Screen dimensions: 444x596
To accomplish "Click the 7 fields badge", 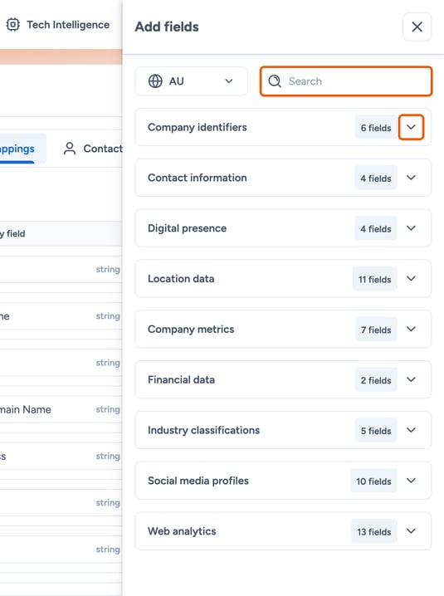I will click(376, 330).
